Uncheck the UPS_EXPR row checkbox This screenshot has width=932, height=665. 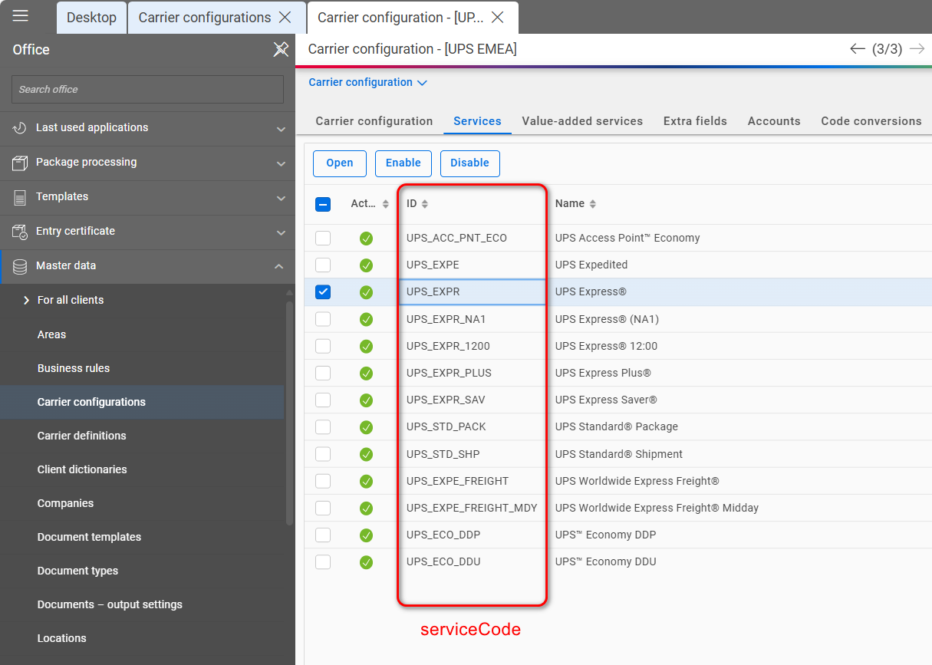click(323, 291)
